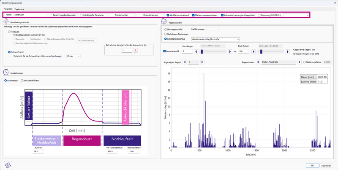Select the Hydraulik radio option

tap(9, 32)
